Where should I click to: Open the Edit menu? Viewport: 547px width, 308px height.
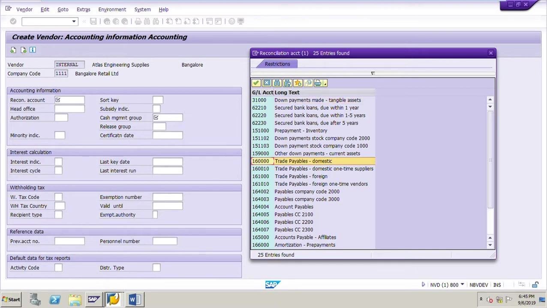(45, 9)
